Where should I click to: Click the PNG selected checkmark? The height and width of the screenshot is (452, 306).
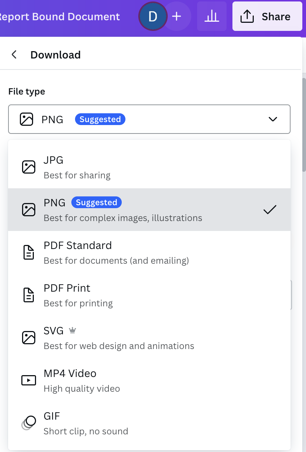pyautogui.click(x=270, y=210)
